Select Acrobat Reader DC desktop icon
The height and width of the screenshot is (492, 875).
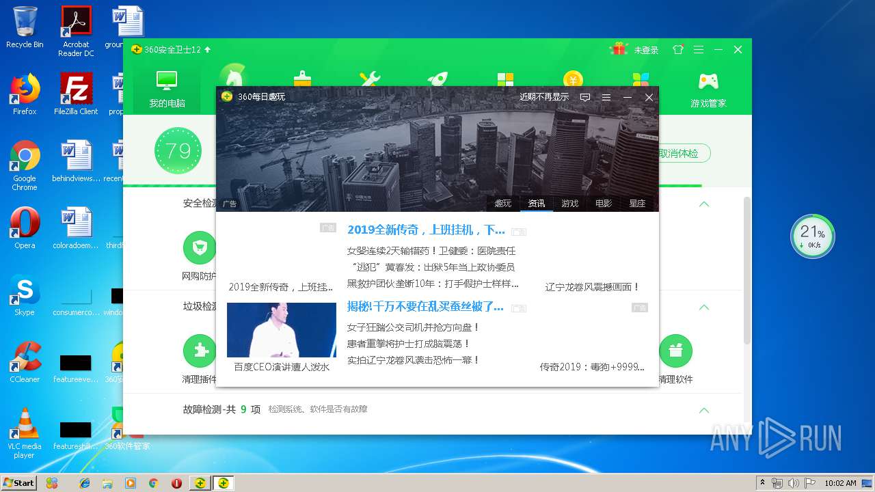tap(76, 31)
